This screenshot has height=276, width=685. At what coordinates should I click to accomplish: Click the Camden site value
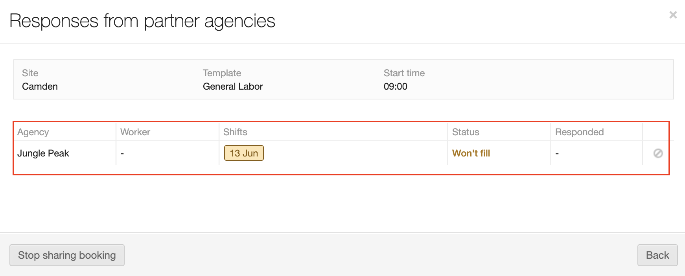click(x=40, y=86)
